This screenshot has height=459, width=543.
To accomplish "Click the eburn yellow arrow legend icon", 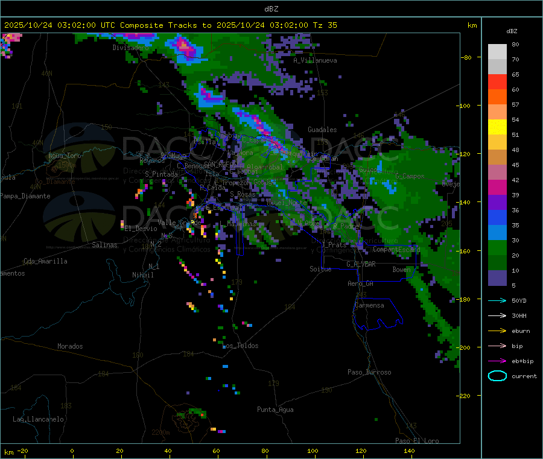I will [x=497, y=331].
